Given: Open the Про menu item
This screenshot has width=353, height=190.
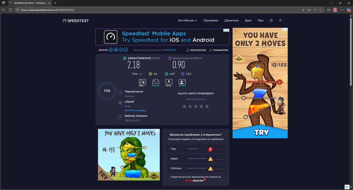Looking at the screenshot, I should click(261, 20).
